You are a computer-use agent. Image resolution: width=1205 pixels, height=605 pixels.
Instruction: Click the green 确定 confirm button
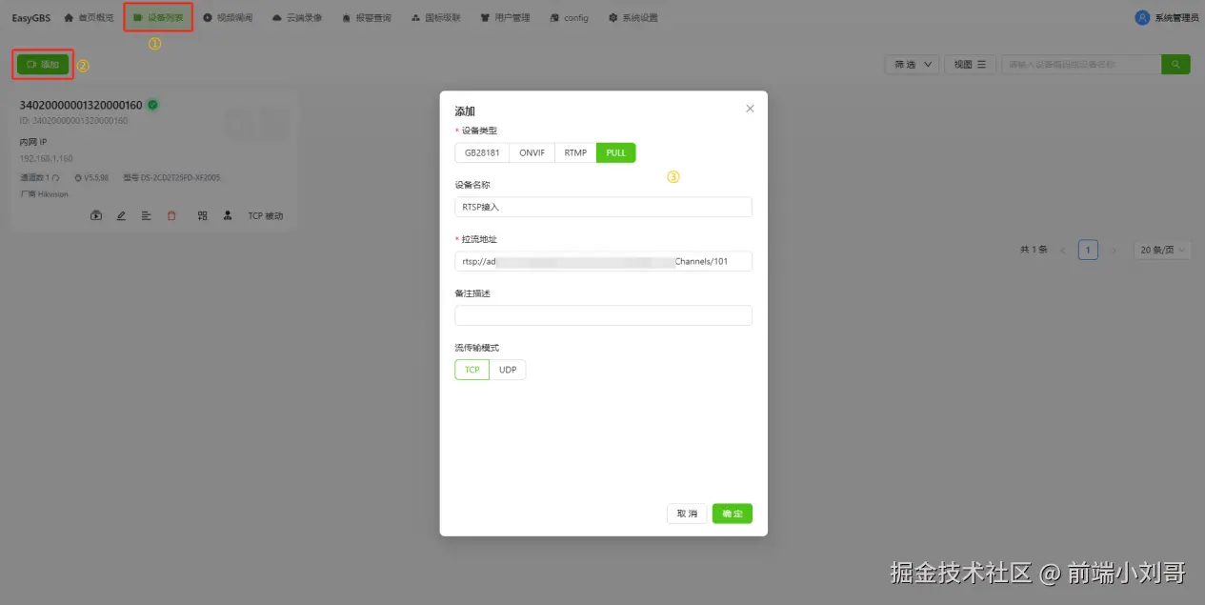point(733,514)
